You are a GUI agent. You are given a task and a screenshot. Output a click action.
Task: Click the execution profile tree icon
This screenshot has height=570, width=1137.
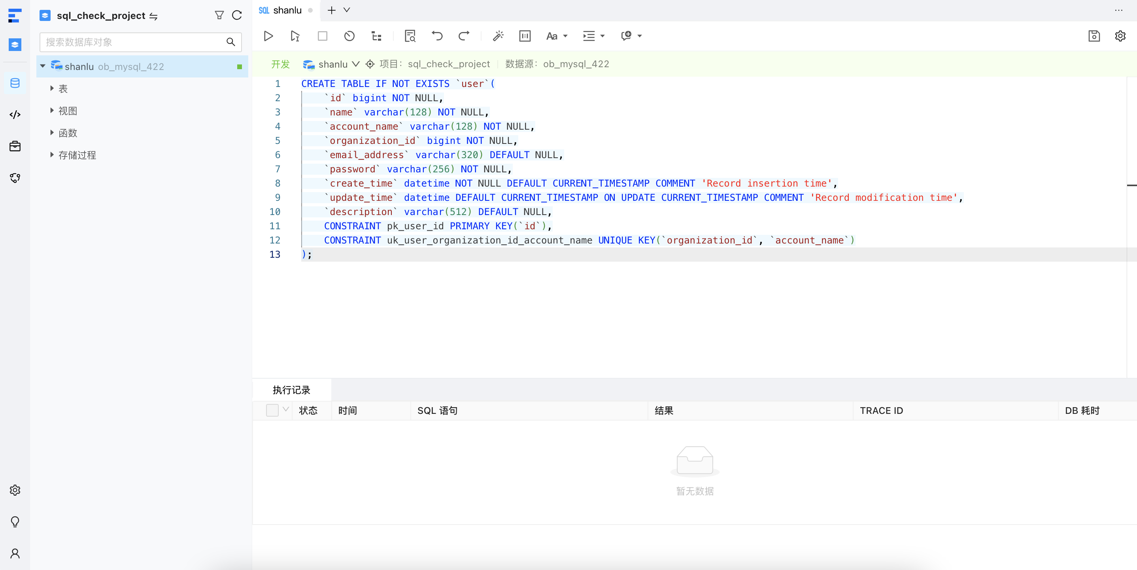click(376, 36)
